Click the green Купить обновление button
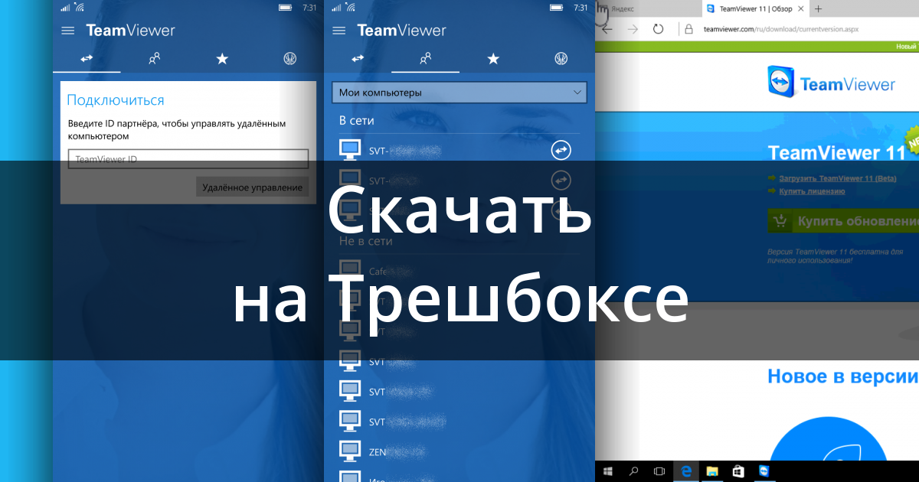Screen dimensions: 919x482 click(x=843, y=221)
